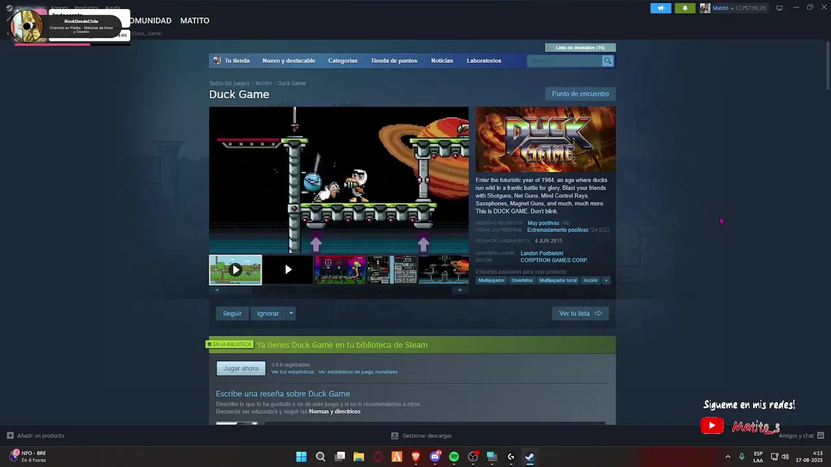Viewport: 831px width, 467px height.
Task: Open the Normas y directrices link
Action: (x=334, y=412)
